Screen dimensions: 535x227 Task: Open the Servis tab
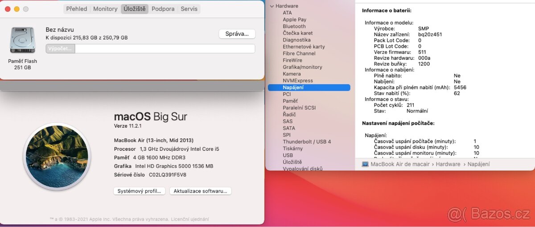(x=189, y=9)
